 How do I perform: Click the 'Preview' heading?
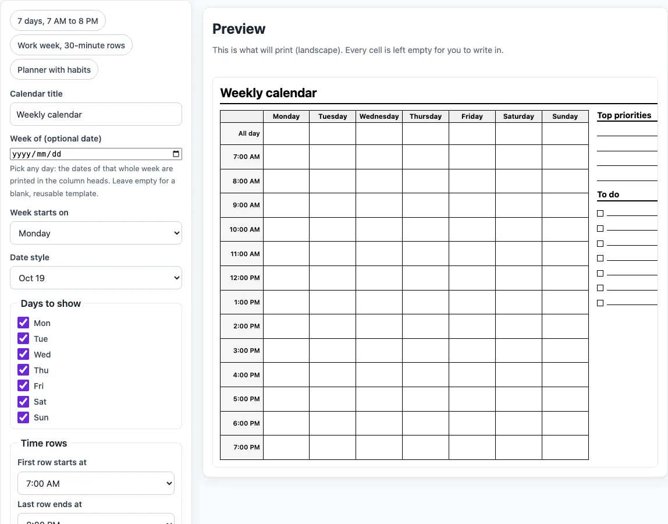[x=239, y=29]
